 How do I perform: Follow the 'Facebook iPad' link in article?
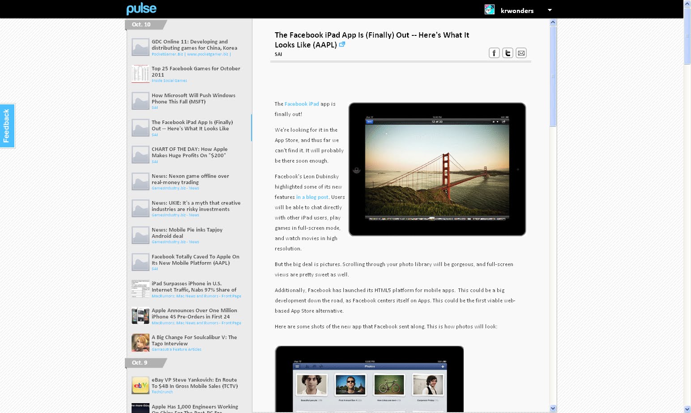tap(302, 104)
